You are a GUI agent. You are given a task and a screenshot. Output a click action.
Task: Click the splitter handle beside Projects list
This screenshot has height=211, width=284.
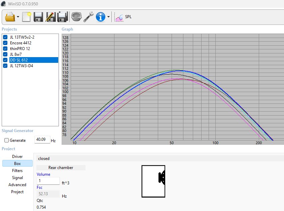[x=60, y=85]
